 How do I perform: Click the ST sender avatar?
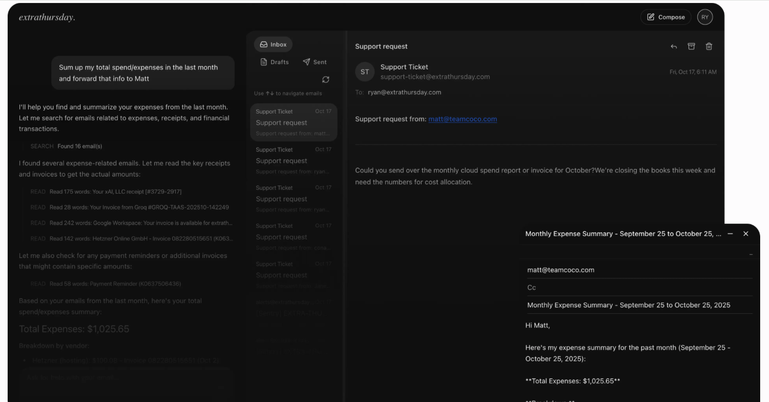click(x=365, y=72)
